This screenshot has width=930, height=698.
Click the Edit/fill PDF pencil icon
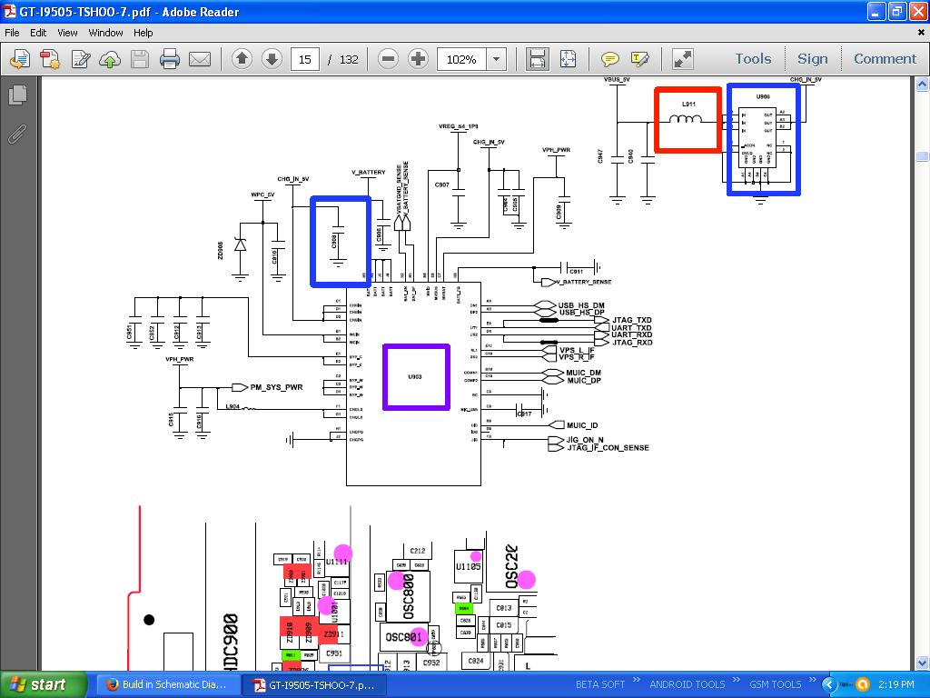pyautogui.click(x=80, y=59)
